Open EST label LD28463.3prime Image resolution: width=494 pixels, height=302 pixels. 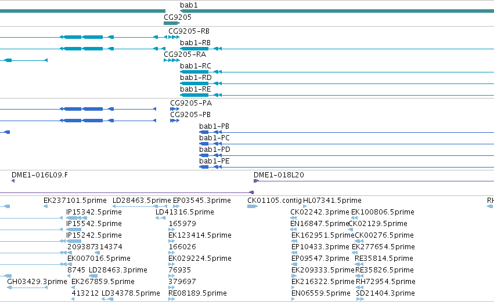point(118,271)
